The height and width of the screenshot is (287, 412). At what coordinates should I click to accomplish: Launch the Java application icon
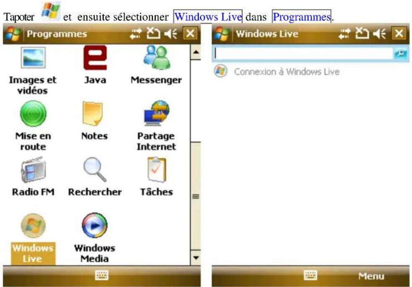(x=95, y=57)
